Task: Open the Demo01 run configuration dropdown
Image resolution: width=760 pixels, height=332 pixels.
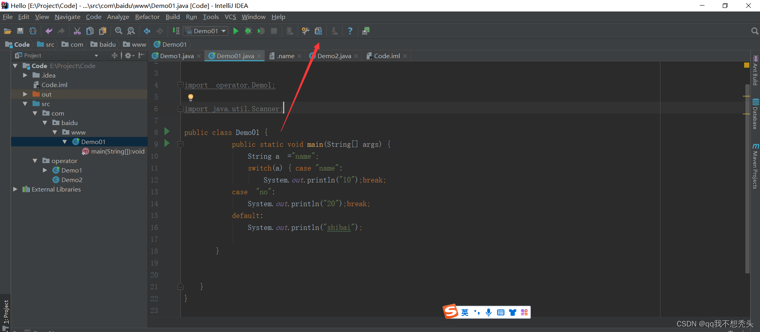Action: click(206, 31)
